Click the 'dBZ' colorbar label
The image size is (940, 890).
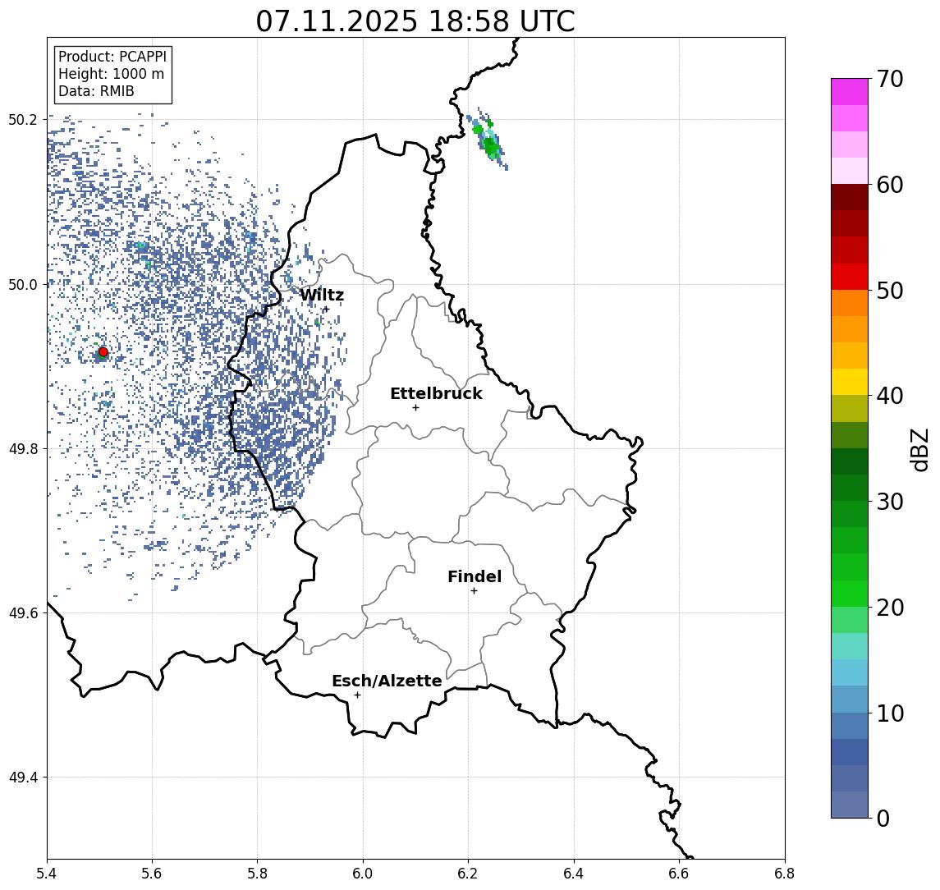pyautogui.click(x=919, y=450)
